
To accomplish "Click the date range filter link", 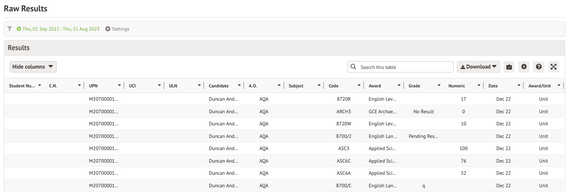I will pyautogui.click(x=61, y=29).
